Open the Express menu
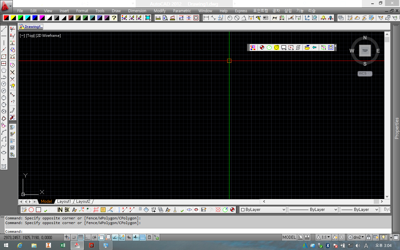 tap(241, 11)
